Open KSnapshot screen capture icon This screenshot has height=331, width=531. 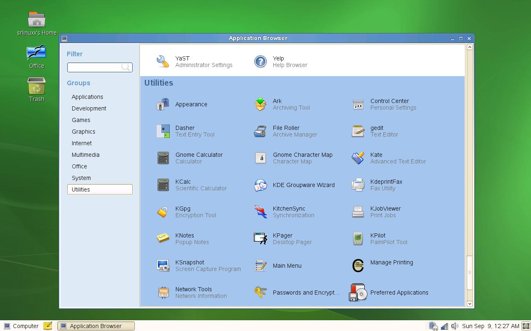pyautogui.click(x=163, y=266)
